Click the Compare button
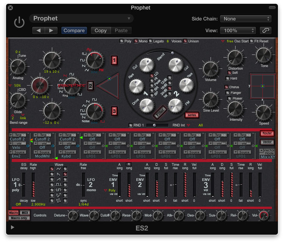The height and width of the screenshot is (243, 284). click(x=74, y=30)
